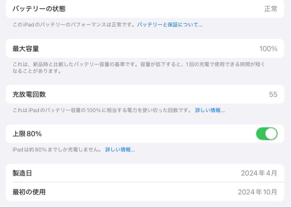The width and height of the screenshot is (291, 208).
Task: Click the battery performance normal description text
Action: tap(74, 25)
